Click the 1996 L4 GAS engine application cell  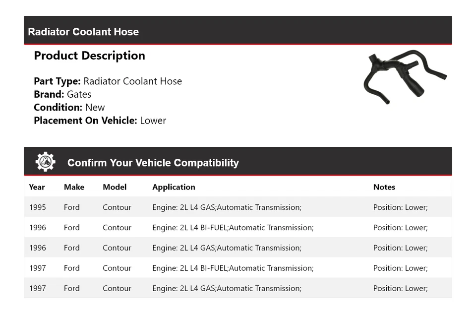pyautogui.click(x=227, y=248)
